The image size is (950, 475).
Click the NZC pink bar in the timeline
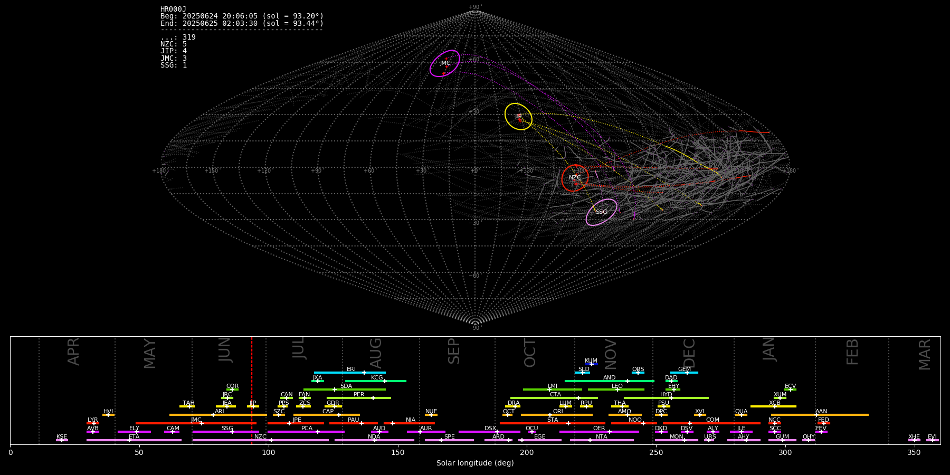261,440
